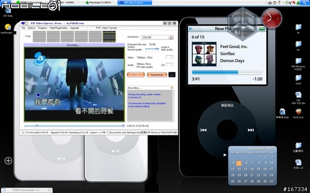Click the Open... button
Image resolution: width=310 pixels, height=193 pixels.
tap(136, 75)
